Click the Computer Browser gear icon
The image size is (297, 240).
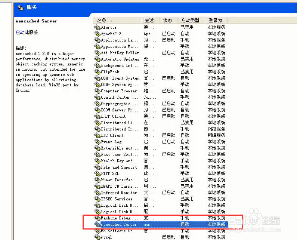(x=98, y=91)
